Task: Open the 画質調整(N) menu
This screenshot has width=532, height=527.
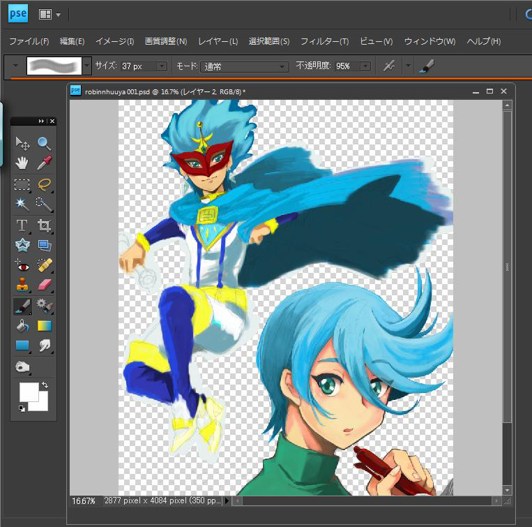Action: click(166, 41)
